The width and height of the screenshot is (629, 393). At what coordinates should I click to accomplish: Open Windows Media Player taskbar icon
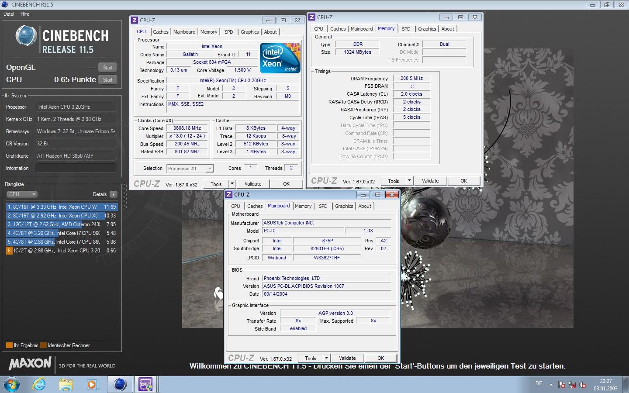[x=92, y=384]
